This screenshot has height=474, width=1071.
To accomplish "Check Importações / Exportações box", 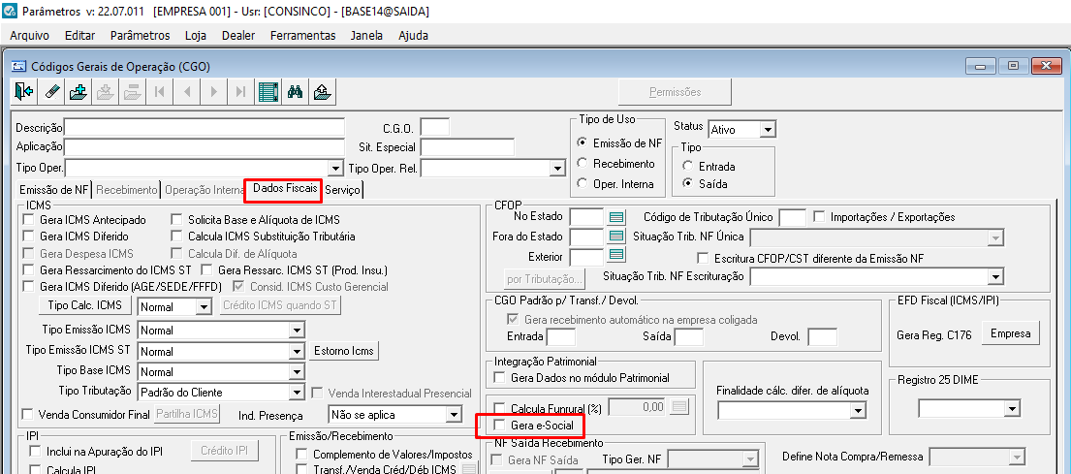I will [819, 217].
